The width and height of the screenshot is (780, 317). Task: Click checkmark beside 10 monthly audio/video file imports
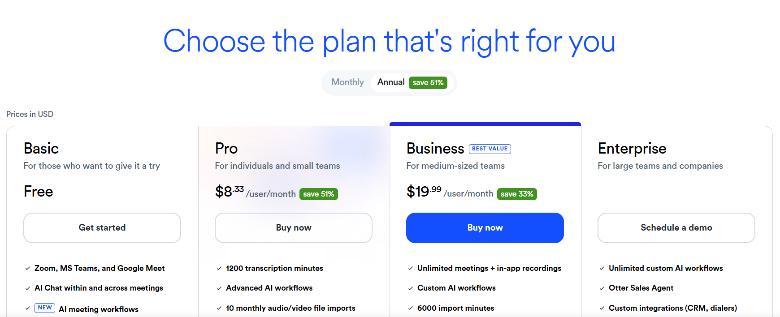(219, 308)
